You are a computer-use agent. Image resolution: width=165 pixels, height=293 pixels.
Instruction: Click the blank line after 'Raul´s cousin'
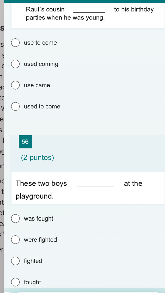90,12
